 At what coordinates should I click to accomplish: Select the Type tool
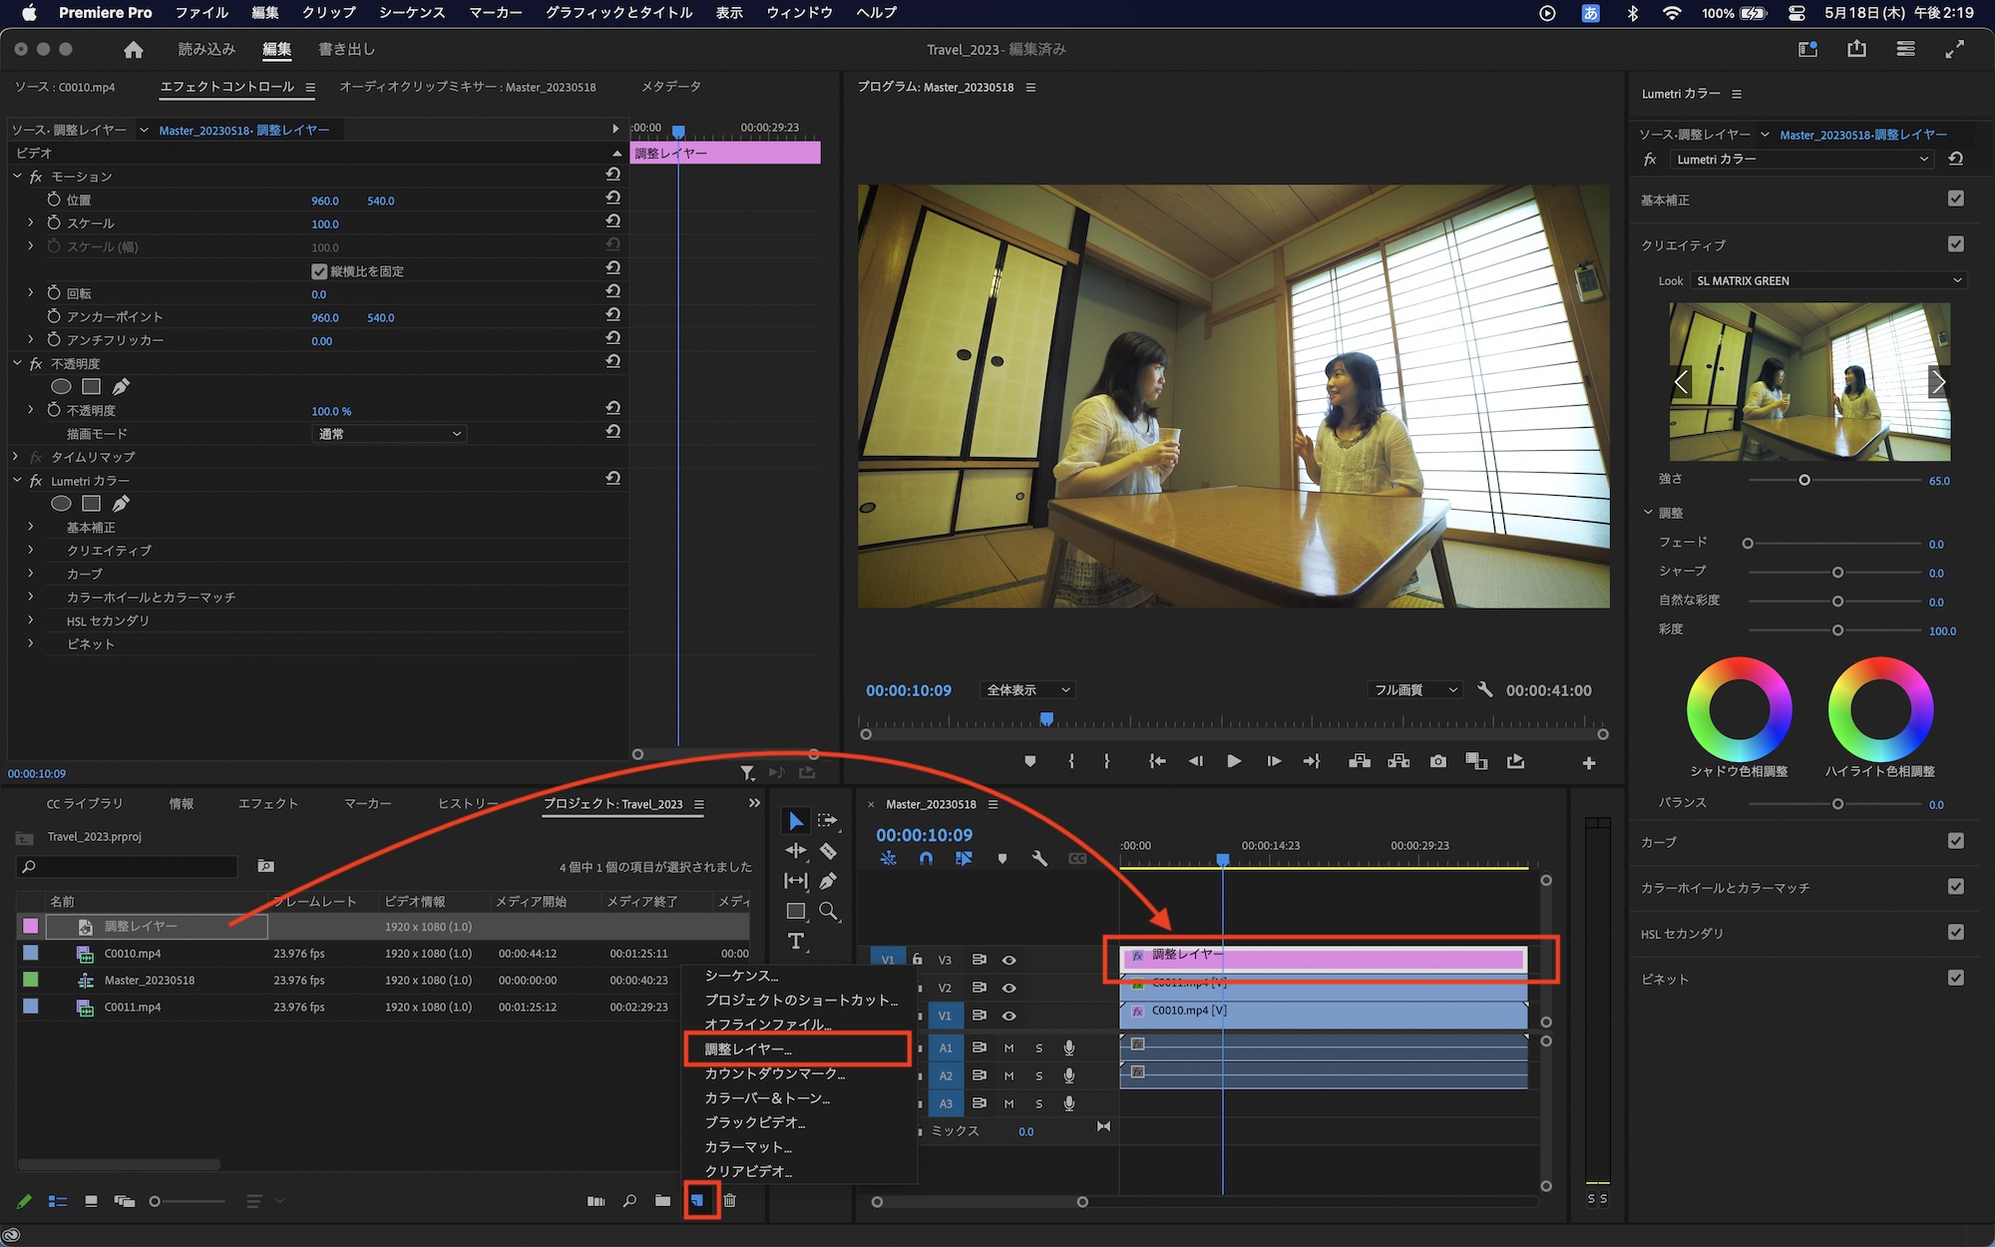coord(795,941)
